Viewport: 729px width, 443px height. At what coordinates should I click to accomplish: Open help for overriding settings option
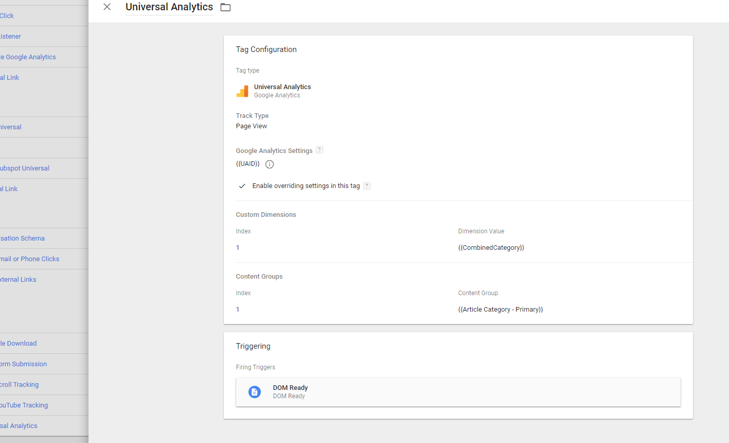pos(367,186)
